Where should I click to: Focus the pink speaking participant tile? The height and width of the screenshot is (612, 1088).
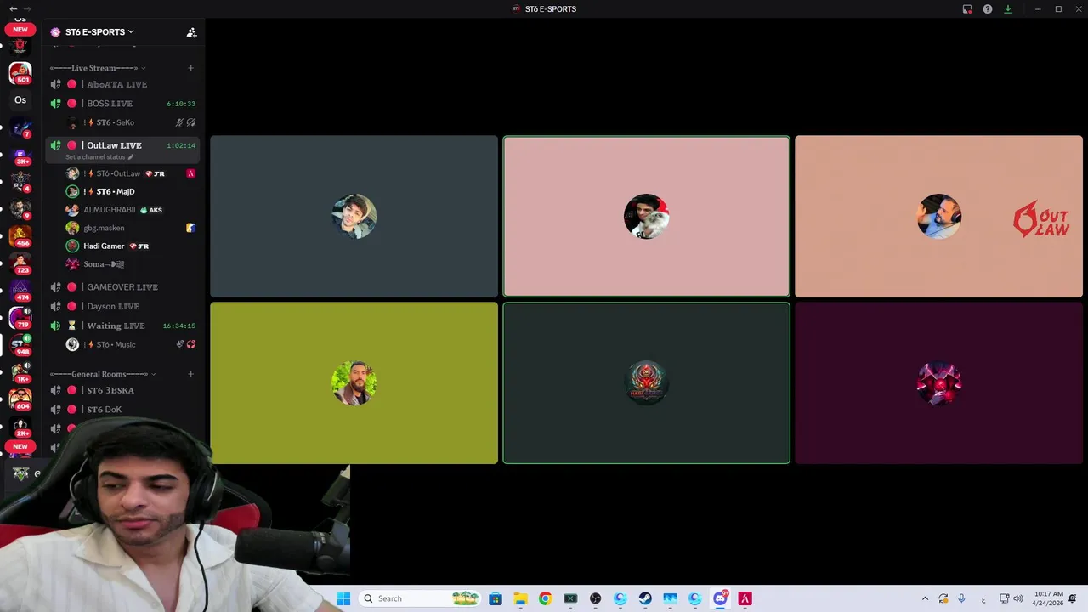click(646, 217)
